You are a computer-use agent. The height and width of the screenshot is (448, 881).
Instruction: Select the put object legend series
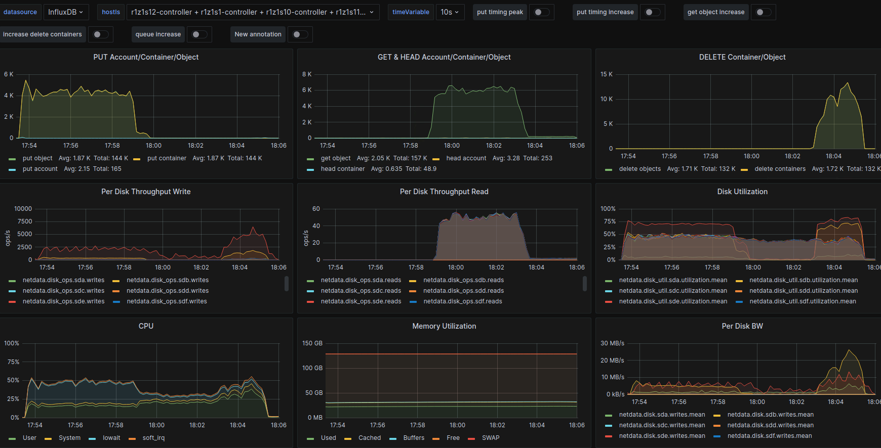click(x=37, y=158)
